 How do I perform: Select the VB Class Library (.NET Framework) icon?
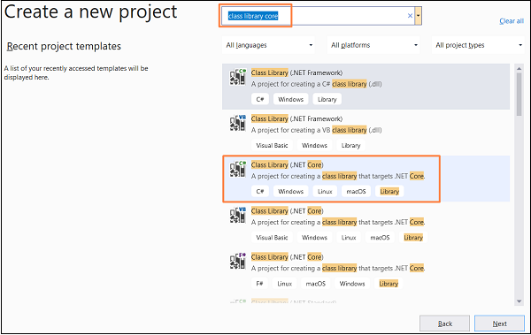(x=237, y=123)
